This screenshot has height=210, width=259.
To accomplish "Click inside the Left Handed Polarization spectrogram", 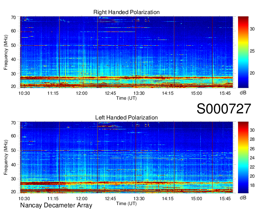I will tap(126, 157).
